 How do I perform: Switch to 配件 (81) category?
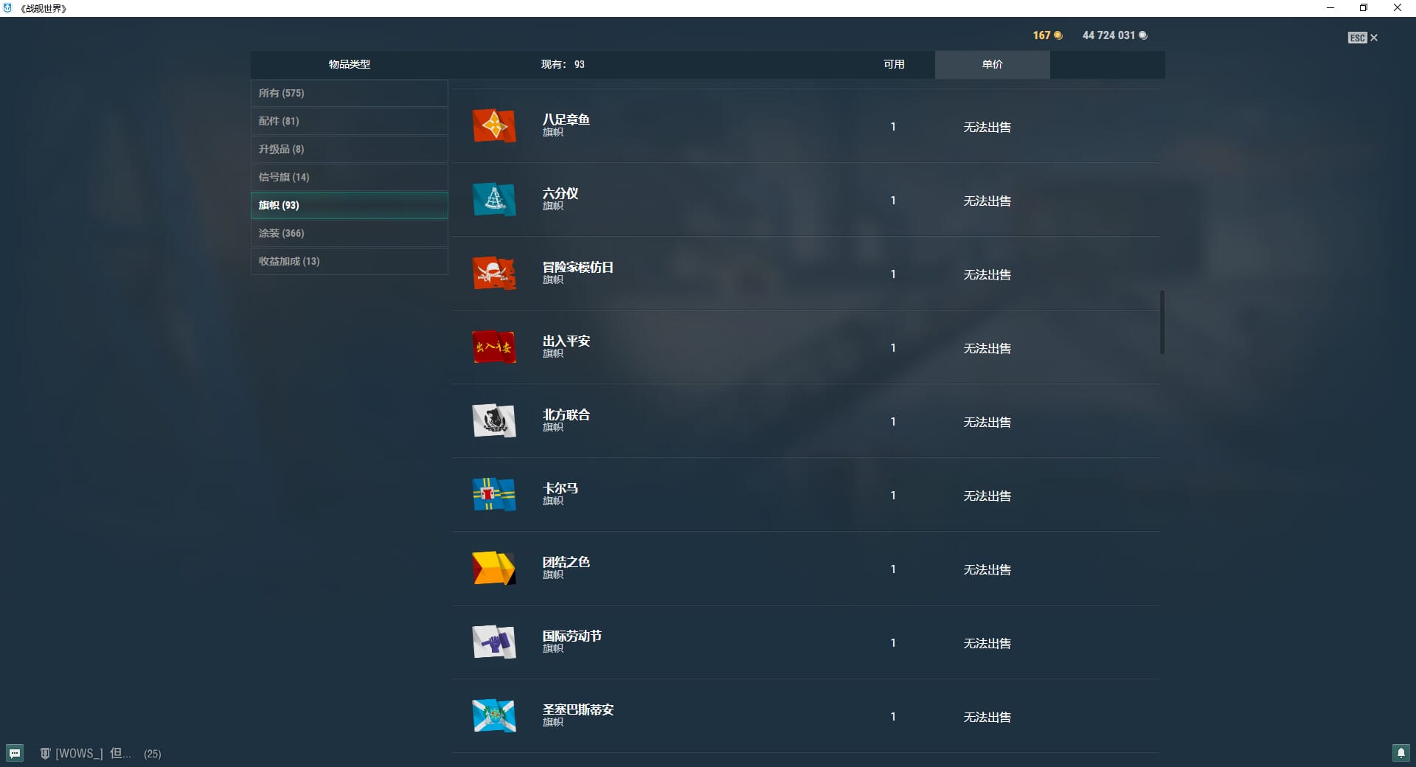pos(349,121)
